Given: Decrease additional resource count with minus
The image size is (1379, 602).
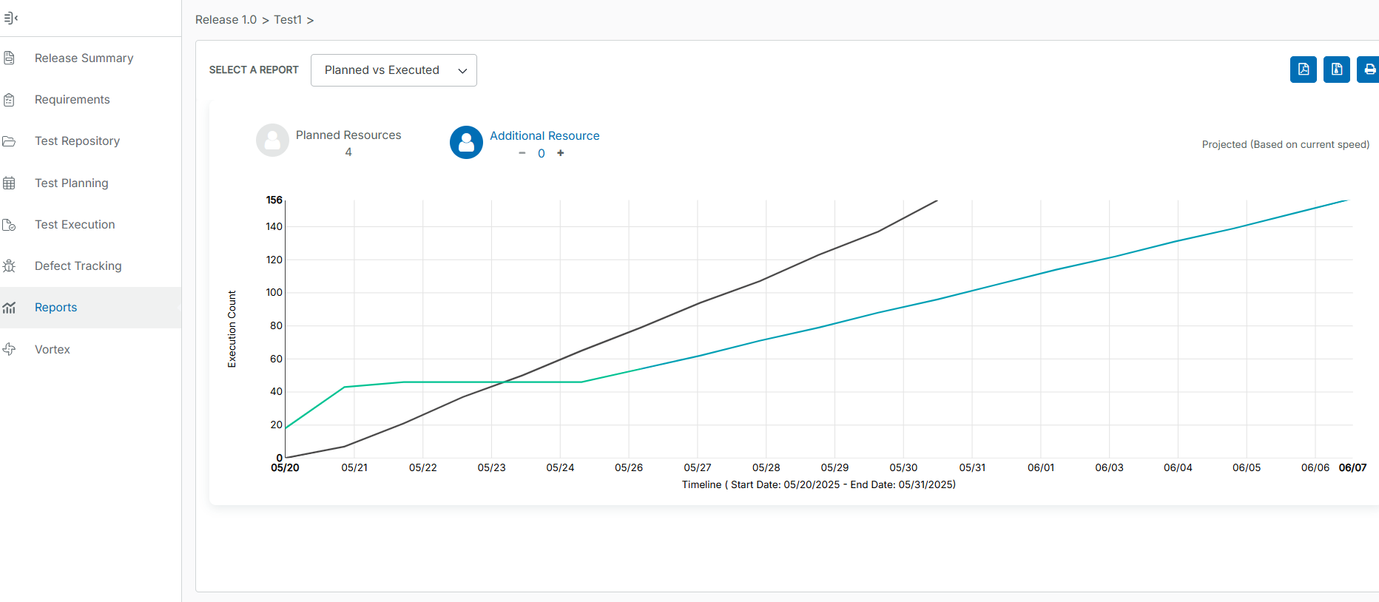Looking at the screenshot, I should click(522, 153).
